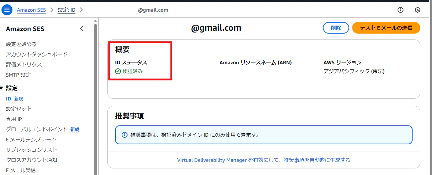Open グローバルエンドポイント in sidebar

coord(37,129)
